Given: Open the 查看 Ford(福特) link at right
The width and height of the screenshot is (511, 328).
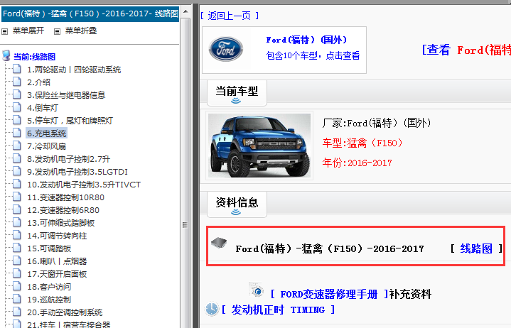Looking at the screenshot, I should [x=466, y=50].
